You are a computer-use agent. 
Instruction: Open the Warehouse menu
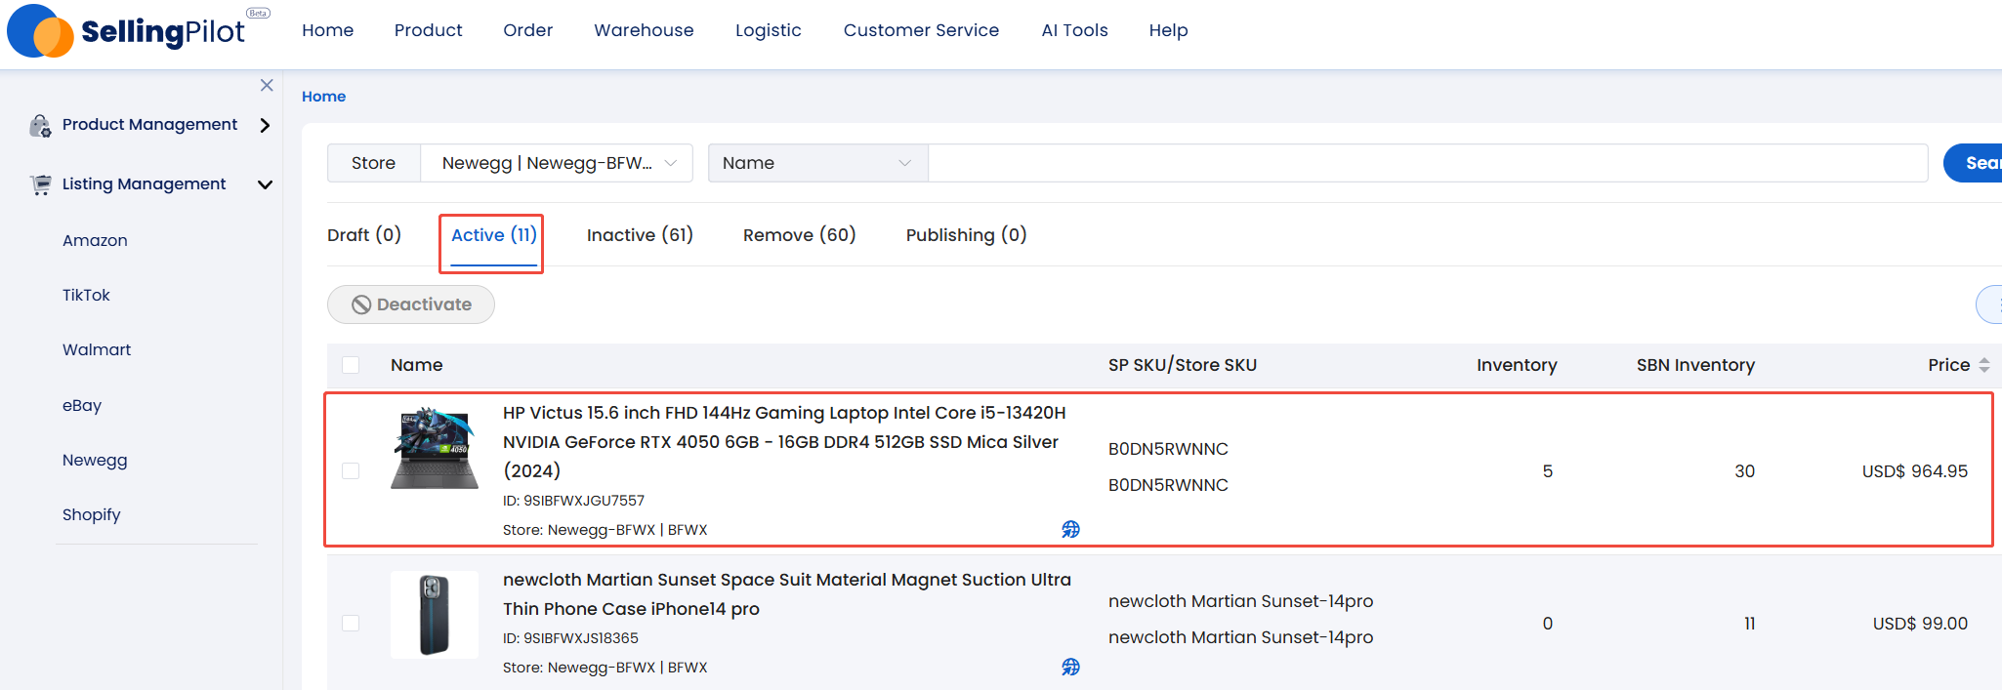point(645,30)
